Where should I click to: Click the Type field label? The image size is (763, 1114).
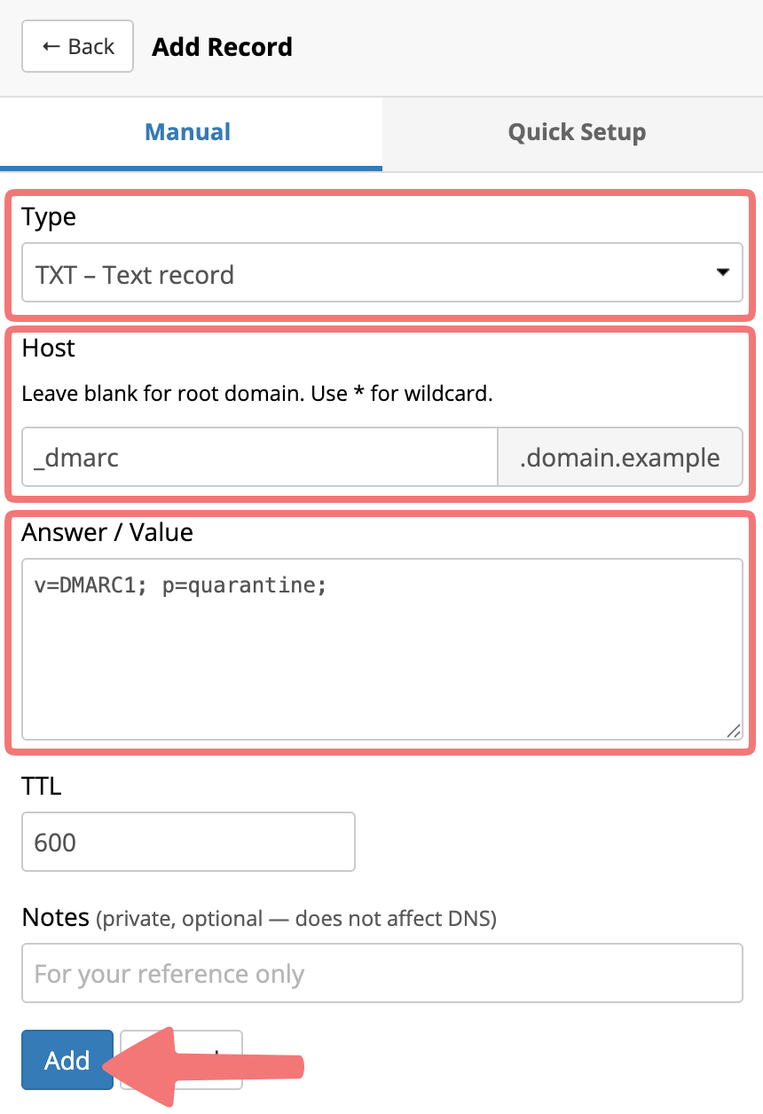[x=49, y=217]
